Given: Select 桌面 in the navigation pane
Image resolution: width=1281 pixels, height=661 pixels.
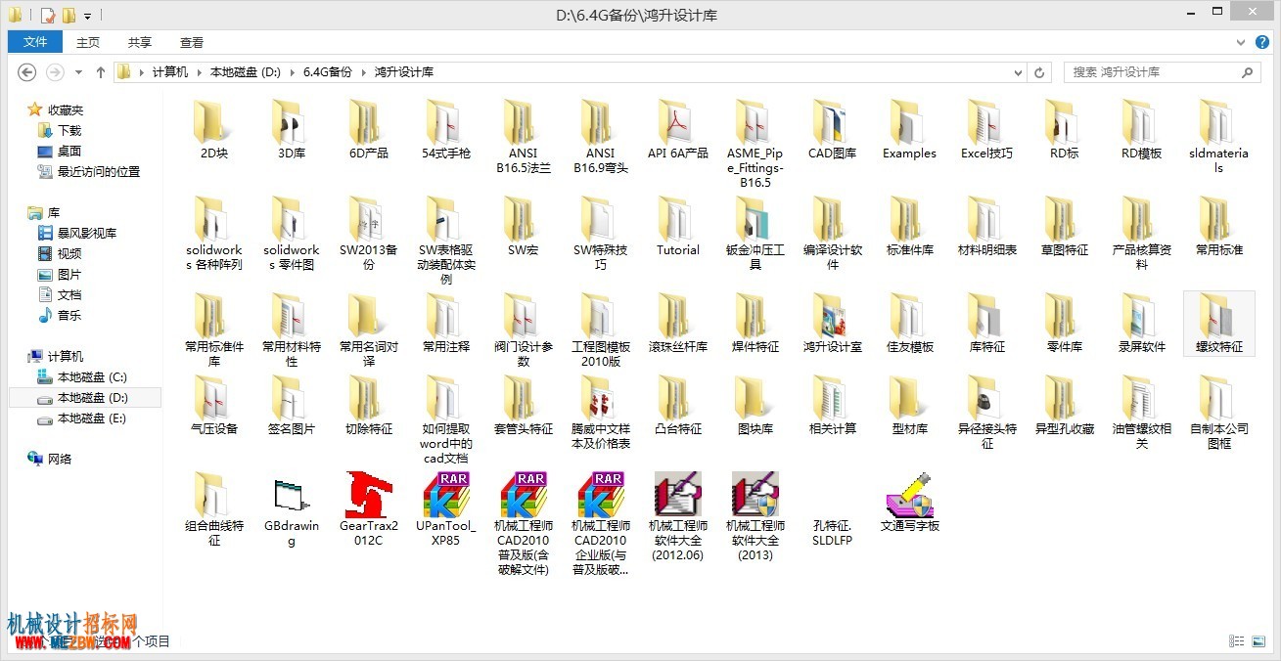Looking at the screenshot, I should click(x=69, y=151).
